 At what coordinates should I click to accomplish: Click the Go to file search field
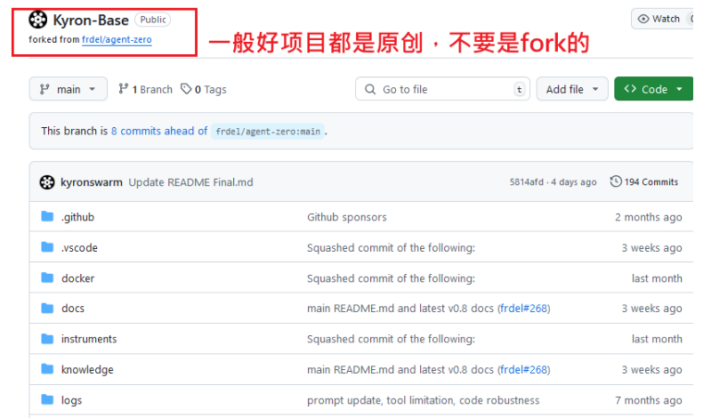442,89
